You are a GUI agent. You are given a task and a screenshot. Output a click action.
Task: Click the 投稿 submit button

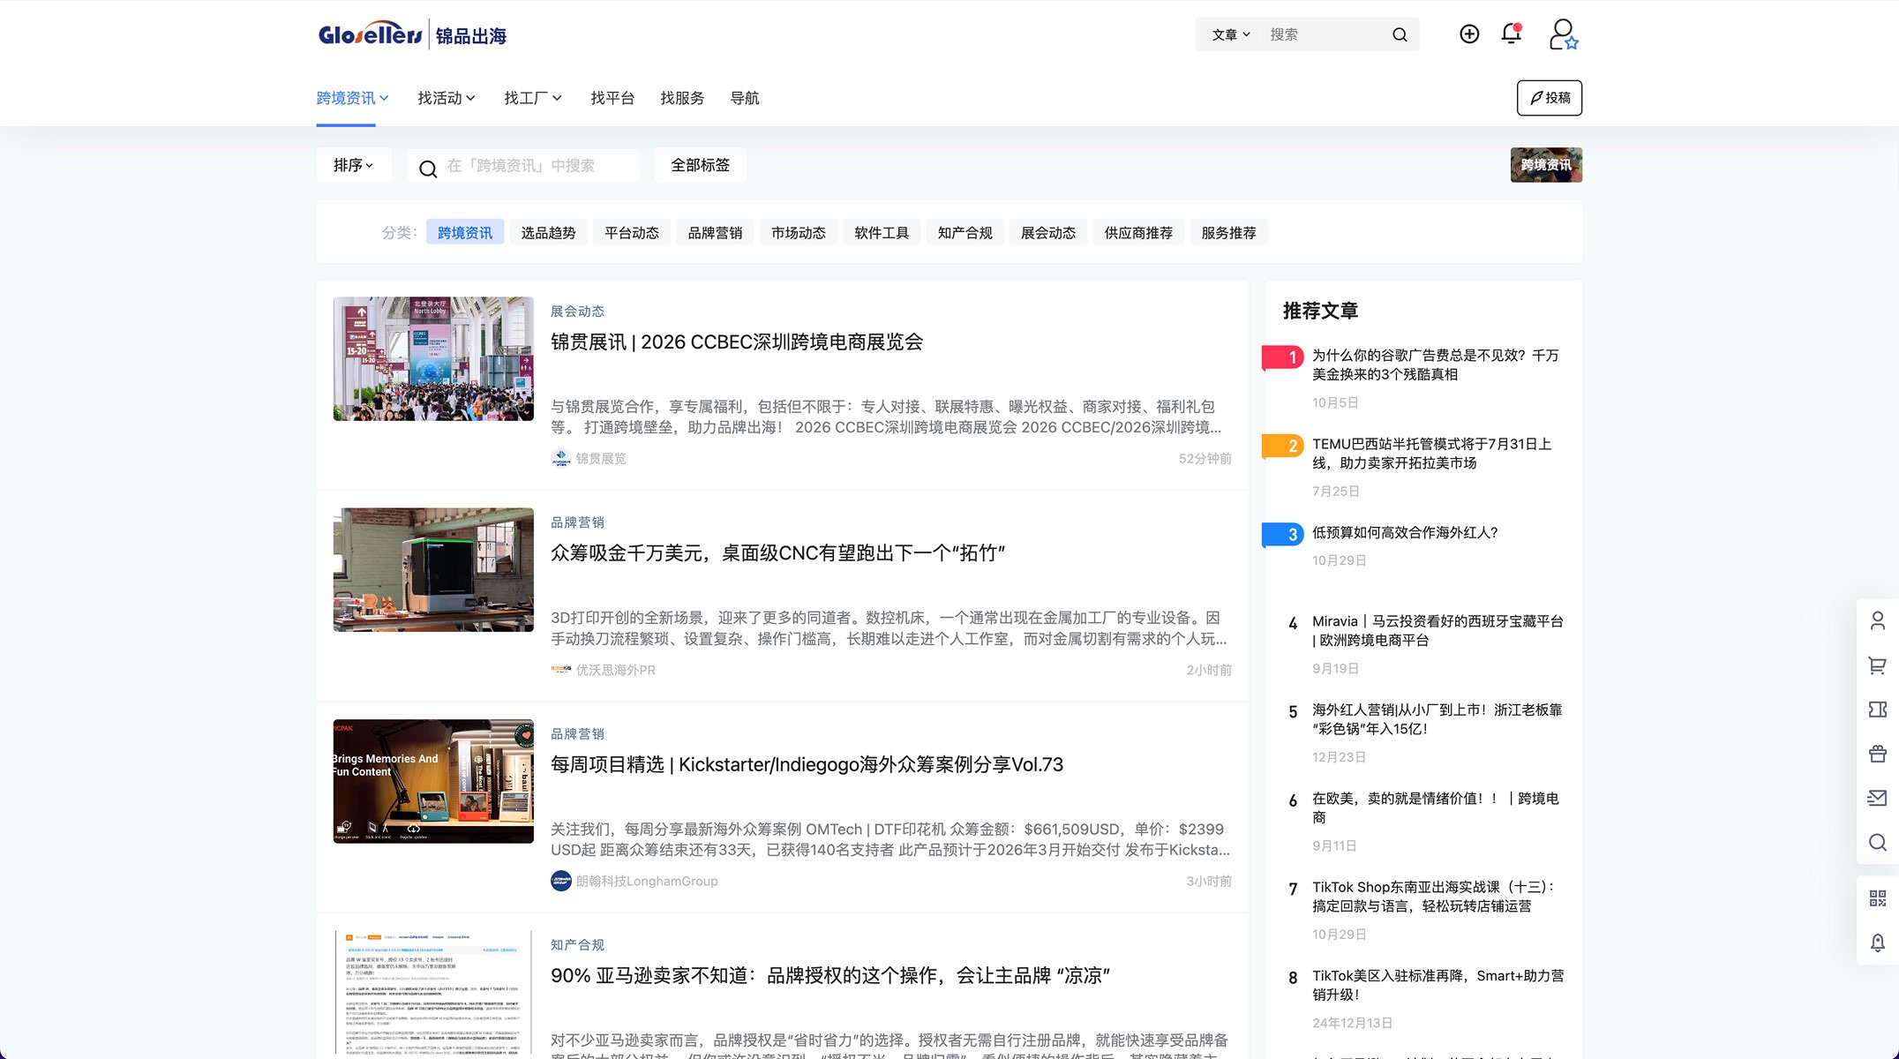[1550, 98]
